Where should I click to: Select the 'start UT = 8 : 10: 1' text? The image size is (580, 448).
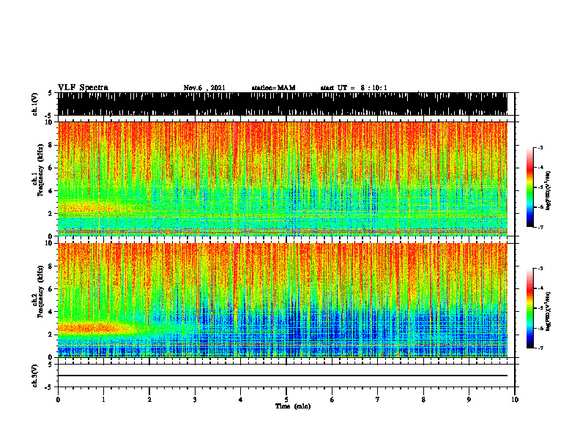click(x=354, y=88)
